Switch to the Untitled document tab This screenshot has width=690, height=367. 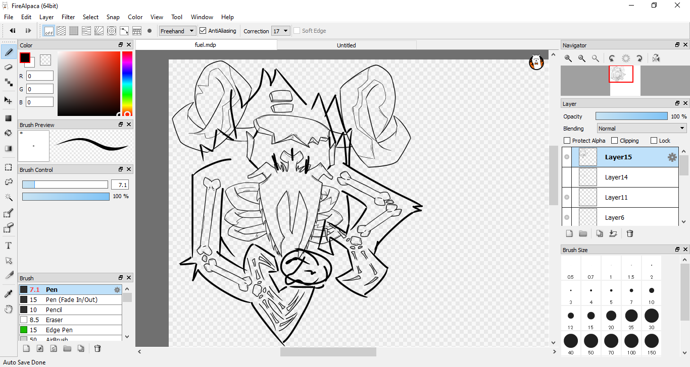(347, 45)
